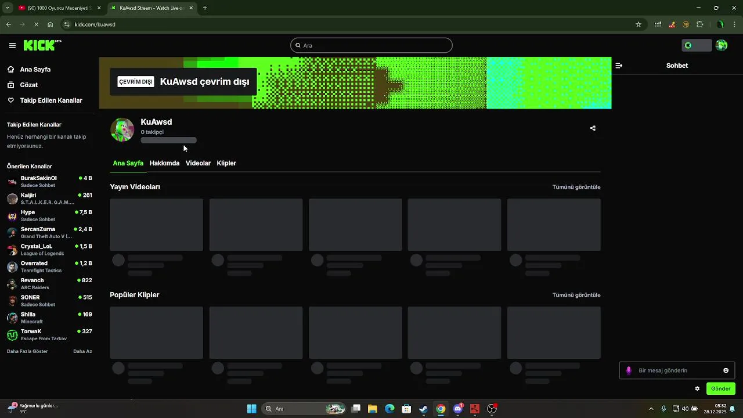Open the BurakSakinOl recommended channel
743x418 pixels.
coord(49,182)
